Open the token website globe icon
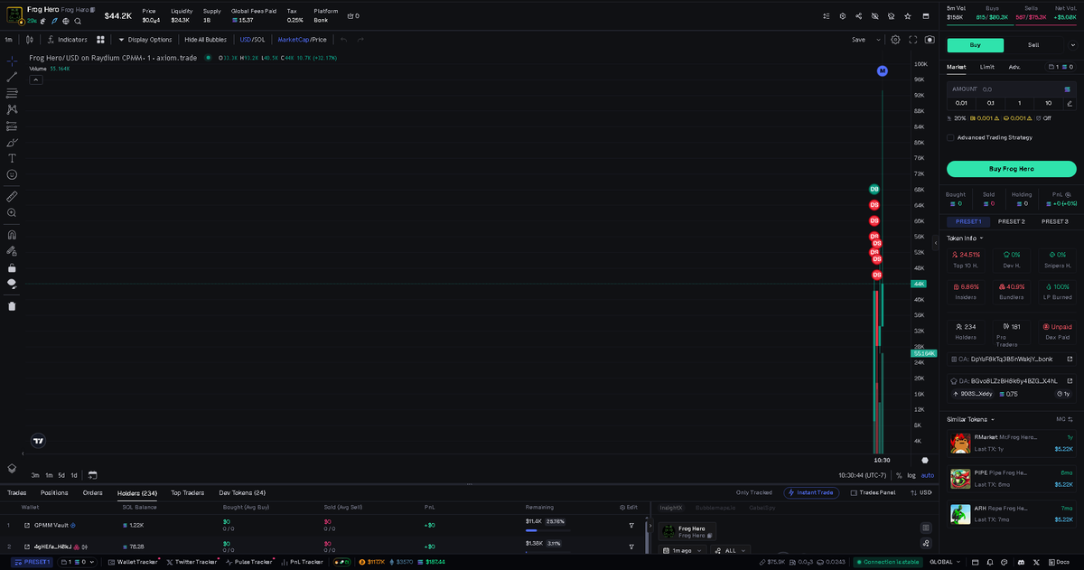The width and height of the screenshot is (1084, 570). tap(66, 21)
